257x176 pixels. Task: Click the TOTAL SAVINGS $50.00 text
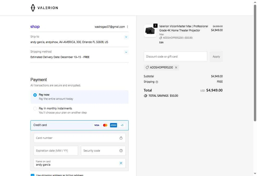(x=163, y=96)
